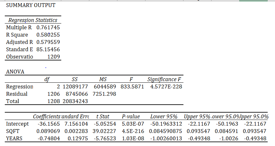Click the Adjusted R label cell
The height and width of the screenshot is (146, 275).
pos(19,42)
